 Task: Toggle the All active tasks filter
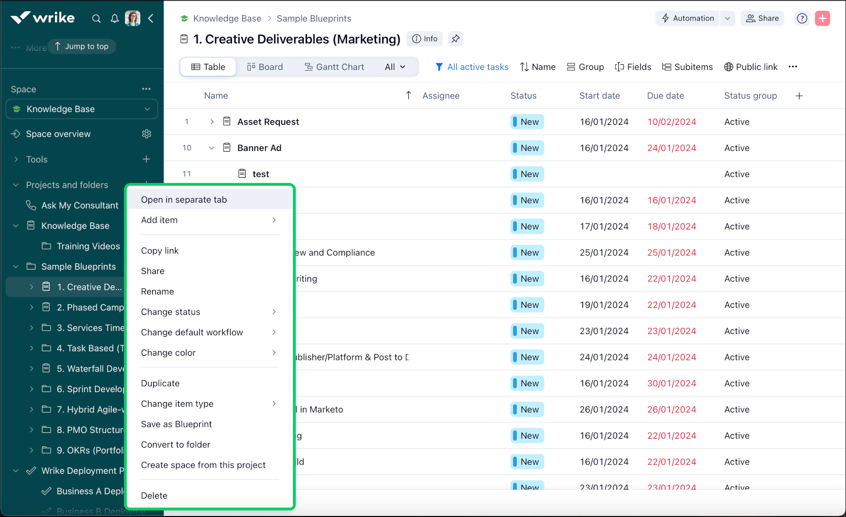(472, 67)
